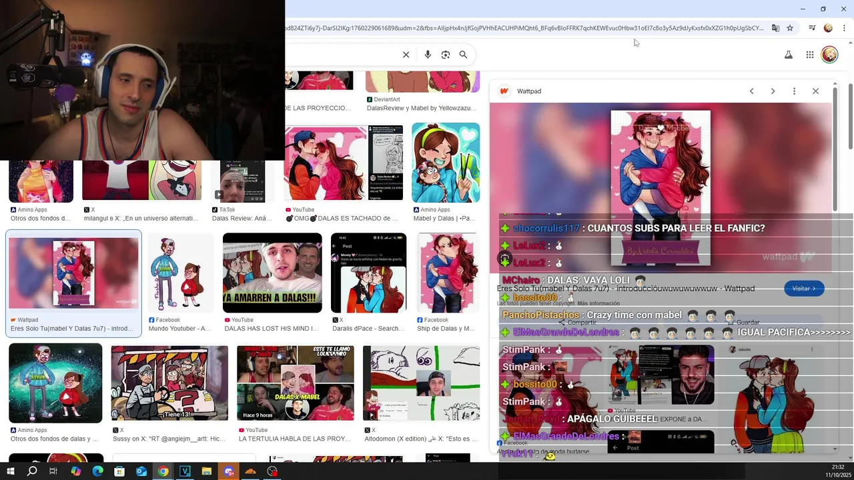854x480 pixels.
Task: Click 'Dalas Review: Aná...' TikTok caption
Action: point(242,219)
